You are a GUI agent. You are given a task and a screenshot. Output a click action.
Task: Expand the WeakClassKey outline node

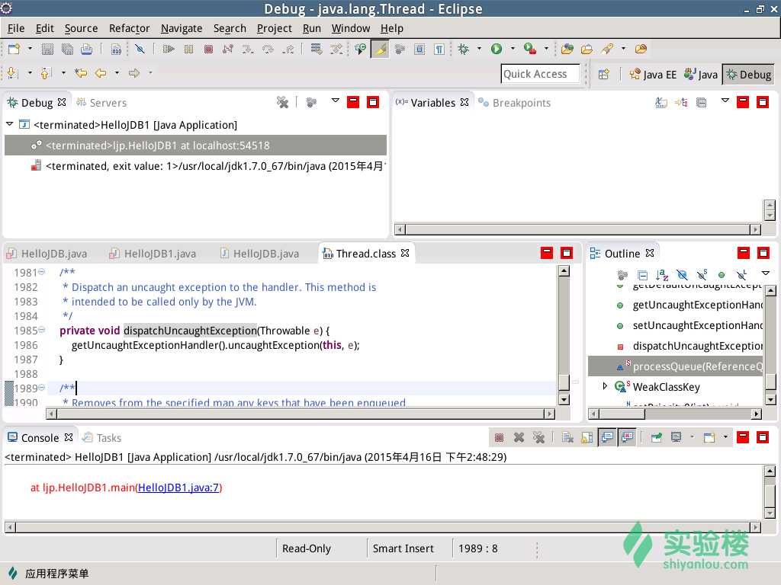click(x=605, y=386)
